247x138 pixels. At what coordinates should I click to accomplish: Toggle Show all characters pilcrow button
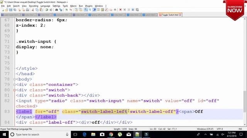(90, 10)
